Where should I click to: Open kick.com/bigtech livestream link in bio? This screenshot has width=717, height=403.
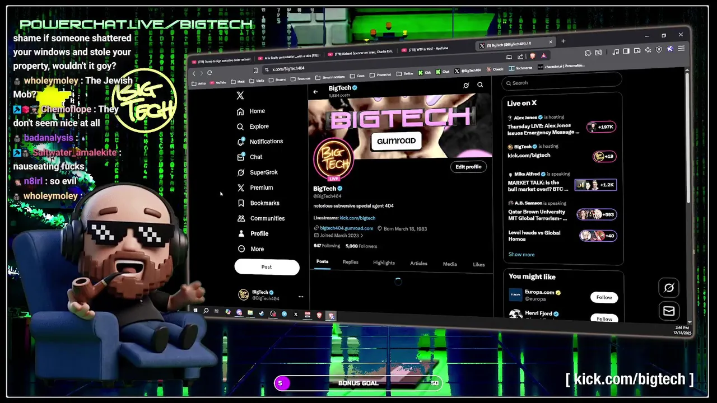[357, 218]
